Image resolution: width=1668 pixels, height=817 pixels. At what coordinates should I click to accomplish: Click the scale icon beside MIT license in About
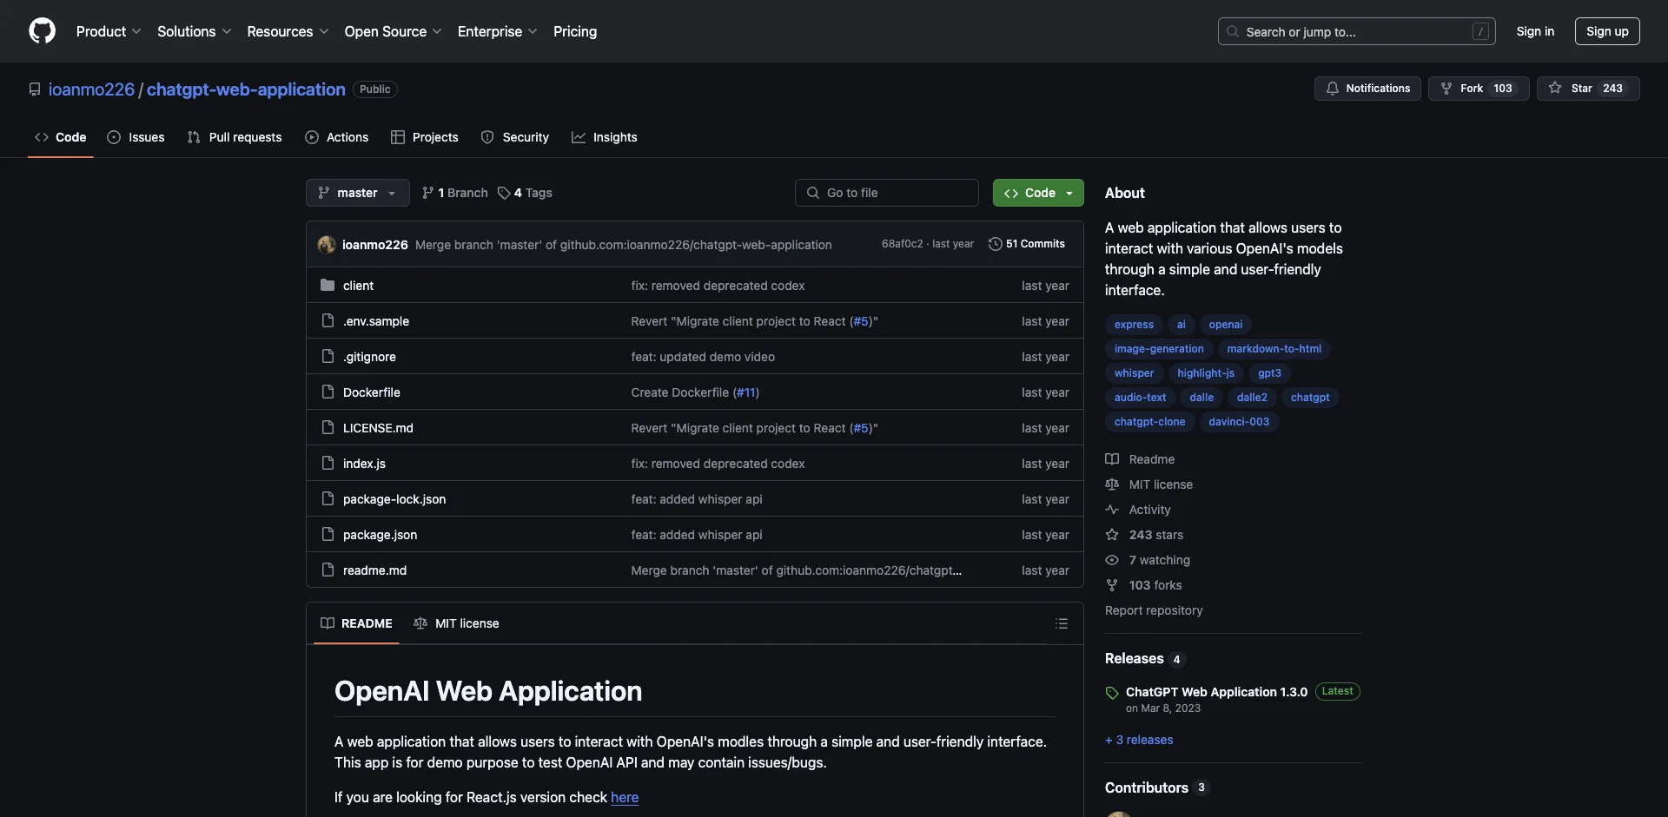click(x=1112, y=484)
